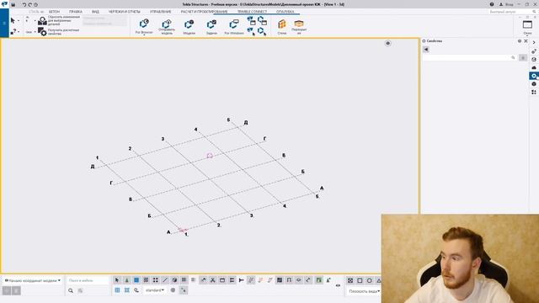Click the pane settings icon beside Свойства close
This screenshot has width=539, height=303.
point(520,41)
